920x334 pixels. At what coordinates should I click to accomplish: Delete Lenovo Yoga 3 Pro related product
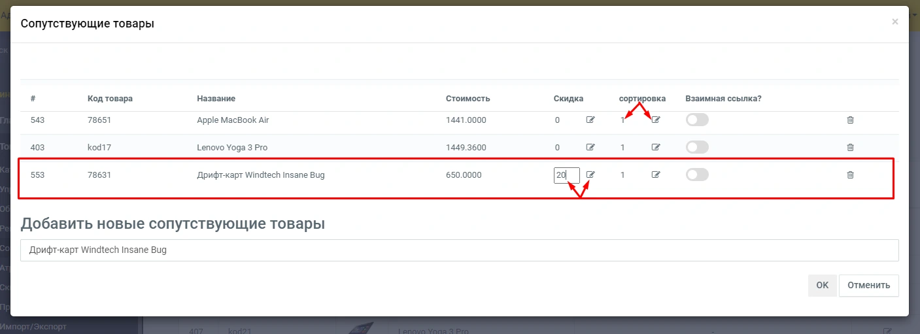(x=850, y=147)
